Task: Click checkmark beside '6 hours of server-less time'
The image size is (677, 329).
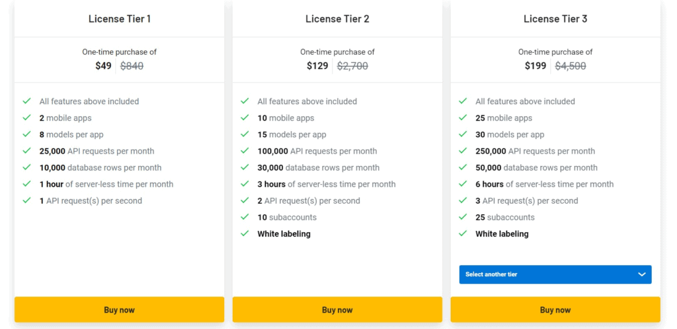Action: tap(463, 184)
